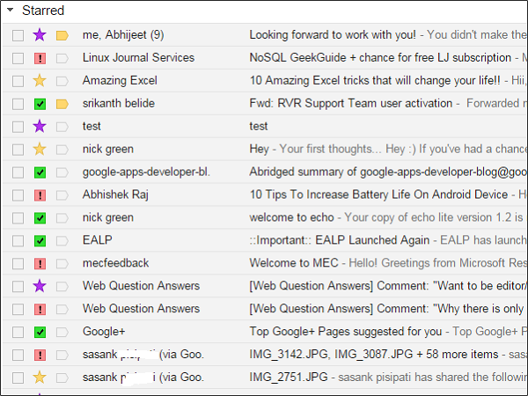Viewport: 528px width, 396px height.
Task: Open '::Important:: EALP Launched Again' email
Action: coord(340,240)
